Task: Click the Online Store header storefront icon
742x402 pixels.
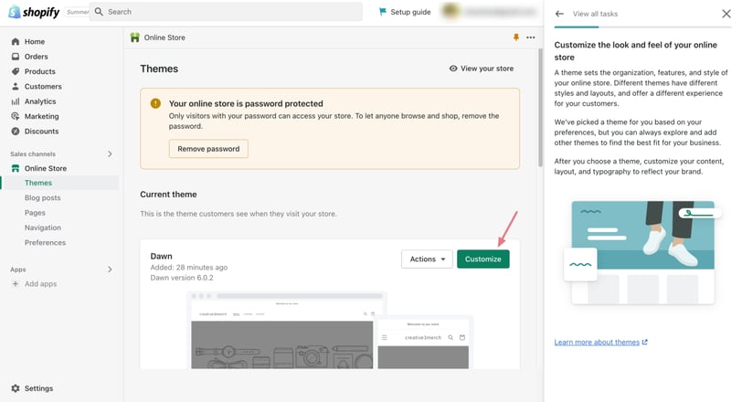Action: tap(135, 37)
